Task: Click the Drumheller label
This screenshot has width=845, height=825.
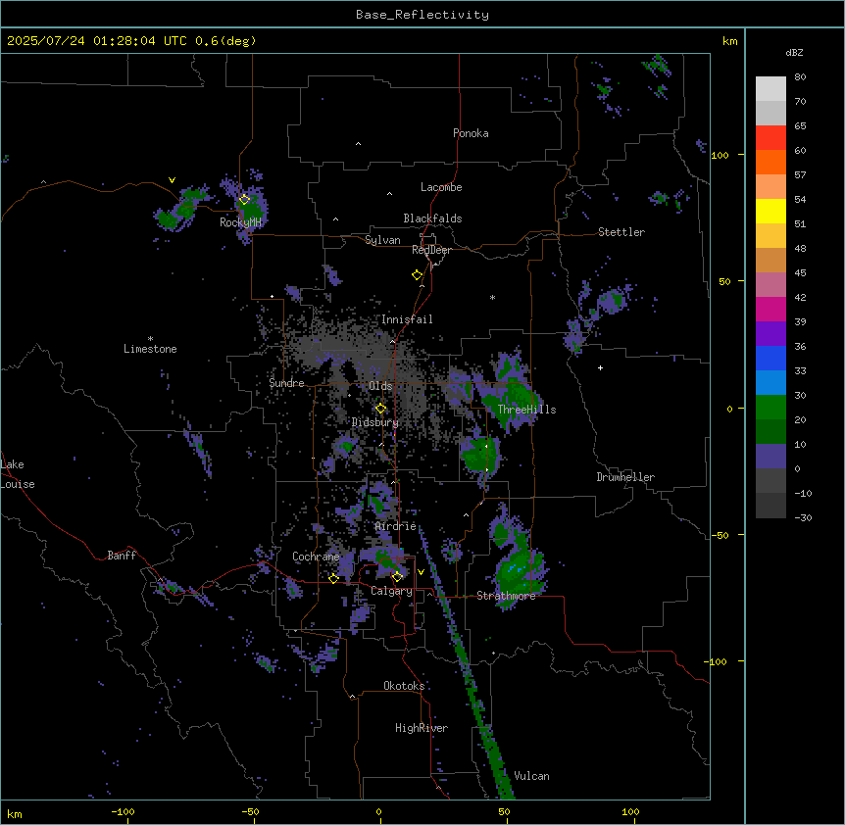Action: pos(625,477)
